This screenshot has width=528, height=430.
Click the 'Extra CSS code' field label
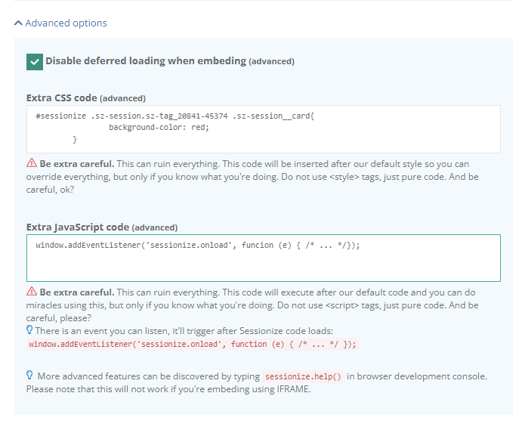point(62,98)
